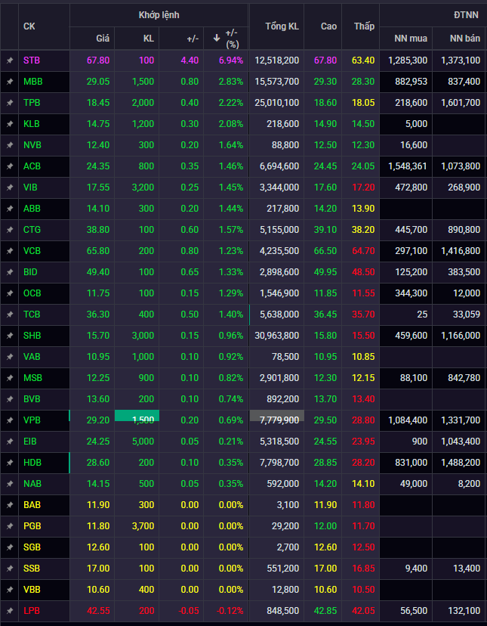Pin the HDB ticker row

pos(10,462)
